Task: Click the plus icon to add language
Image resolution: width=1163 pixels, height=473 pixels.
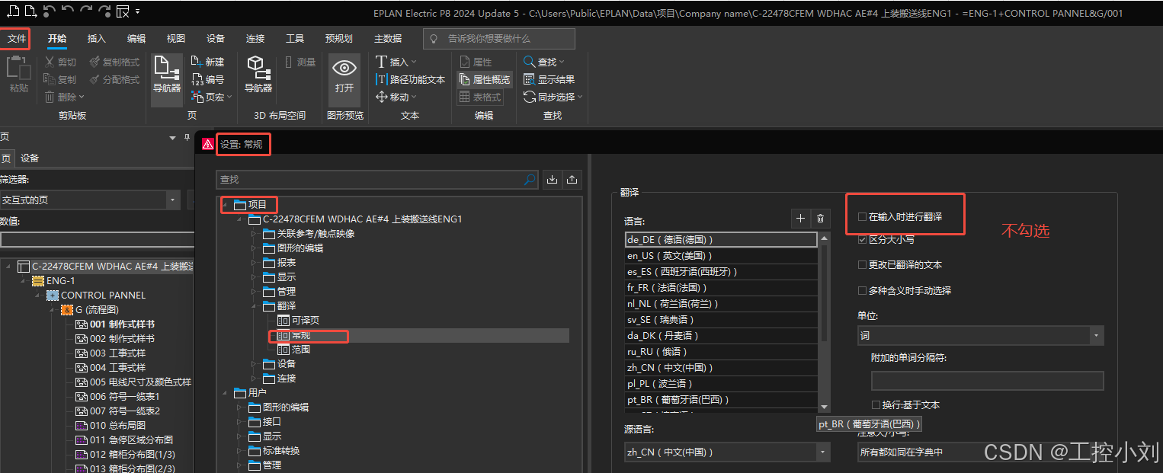Action: point(800,219)
